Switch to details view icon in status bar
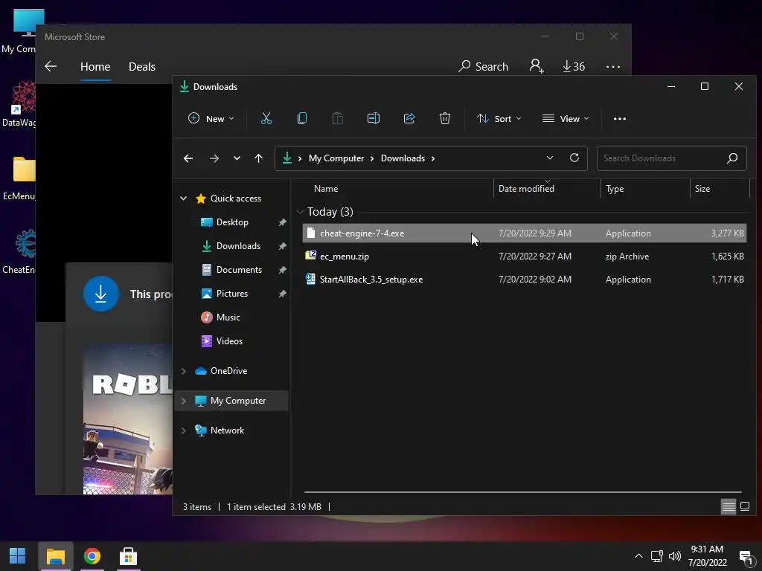This screenshot has width=762, height=571. 729,507
